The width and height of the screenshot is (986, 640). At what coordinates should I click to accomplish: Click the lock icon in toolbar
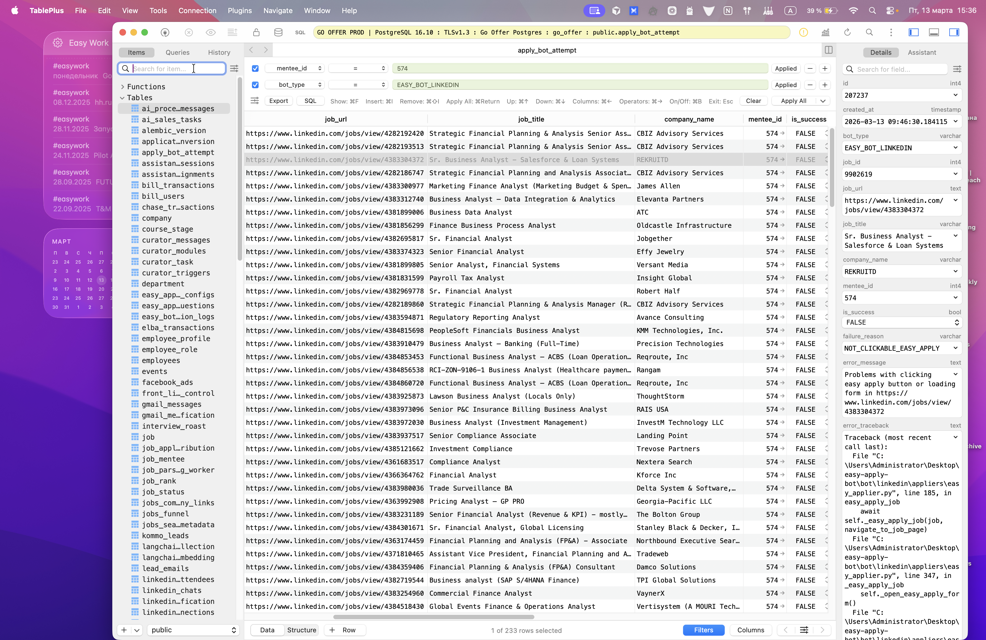tap(256, 32)
